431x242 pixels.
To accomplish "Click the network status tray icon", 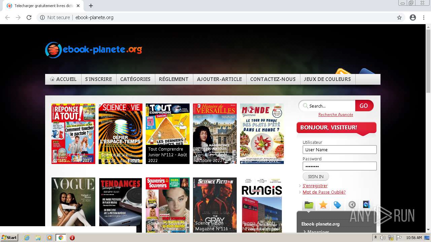I will [x=391, y=238].
